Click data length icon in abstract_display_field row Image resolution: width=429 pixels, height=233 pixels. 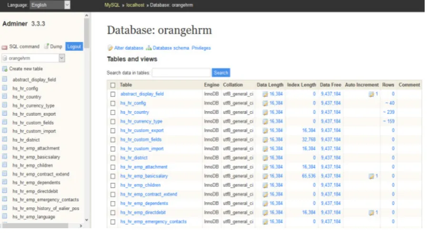tap(265, 94)
